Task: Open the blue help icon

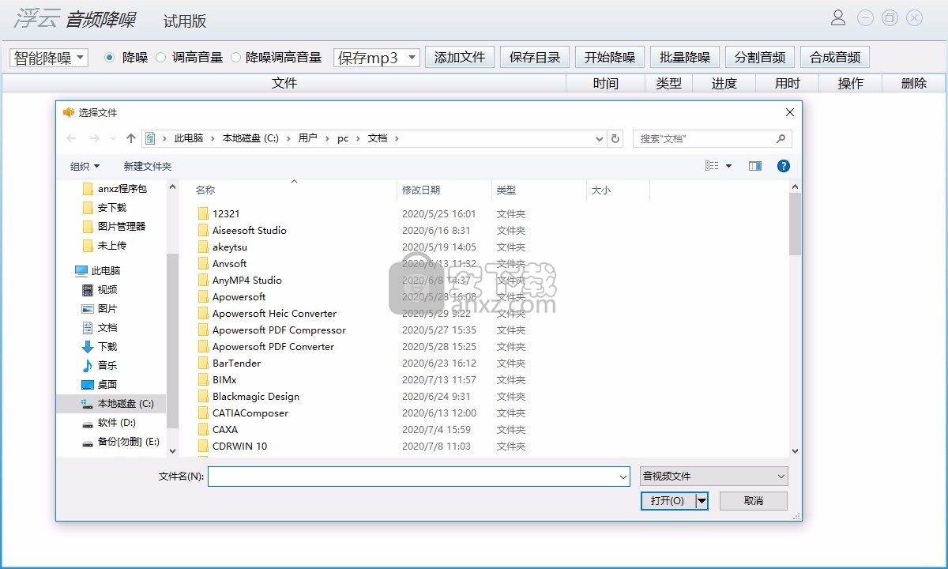Action: (x=784, y=166)
